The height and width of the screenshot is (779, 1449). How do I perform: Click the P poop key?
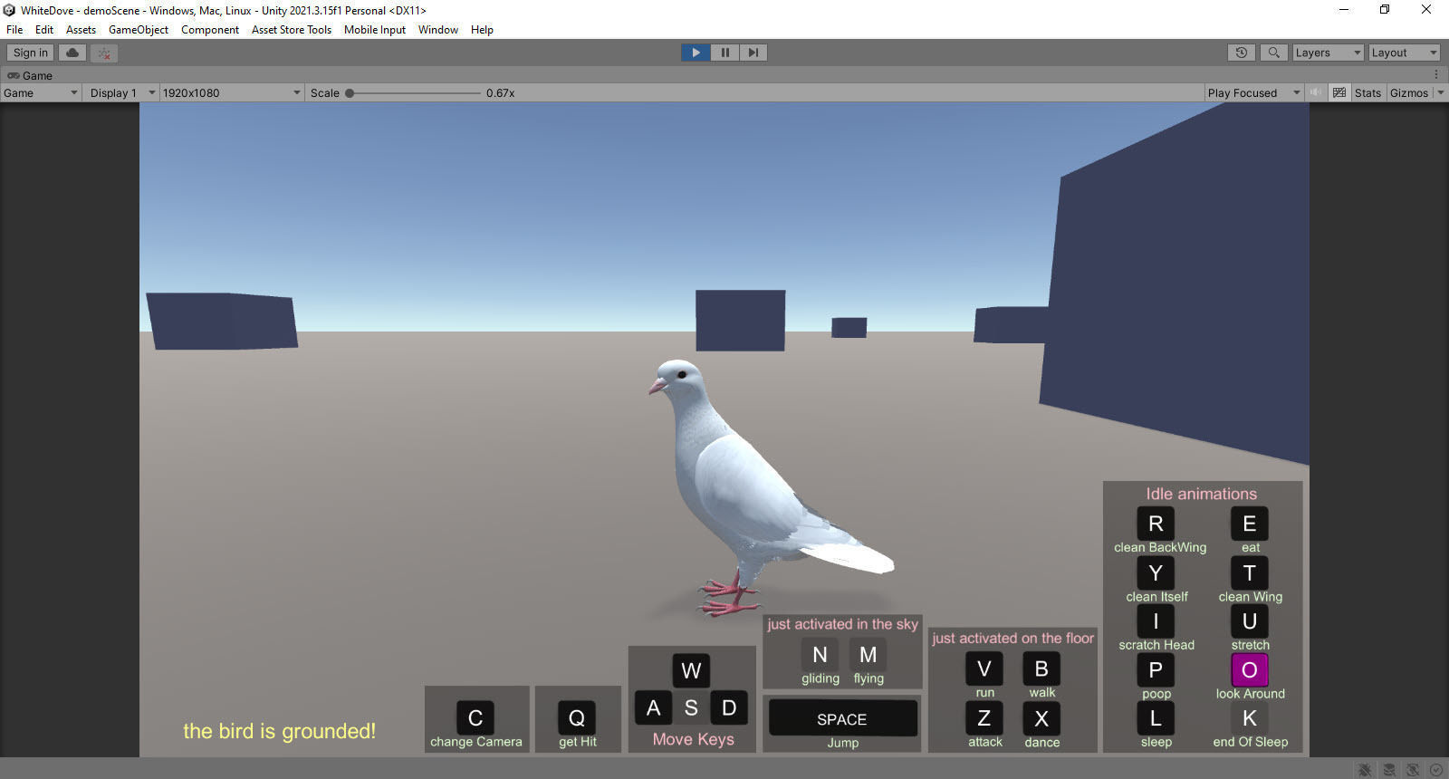1156,670
